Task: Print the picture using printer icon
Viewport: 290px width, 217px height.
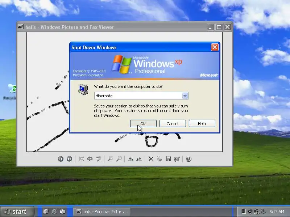Action: [159, 159]
